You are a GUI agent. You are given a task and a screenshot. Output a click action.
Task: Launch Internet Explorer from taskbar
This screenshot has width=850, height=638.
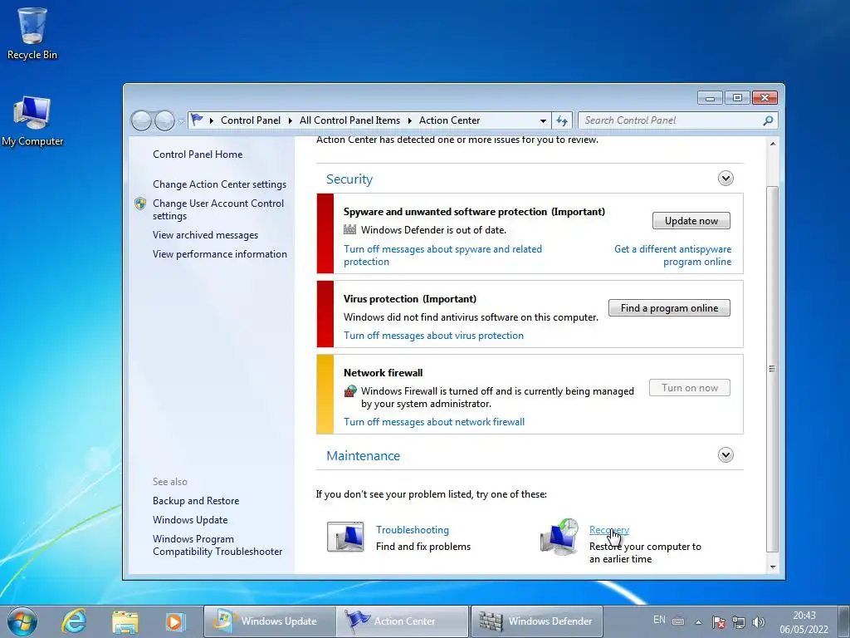(74, 621)
